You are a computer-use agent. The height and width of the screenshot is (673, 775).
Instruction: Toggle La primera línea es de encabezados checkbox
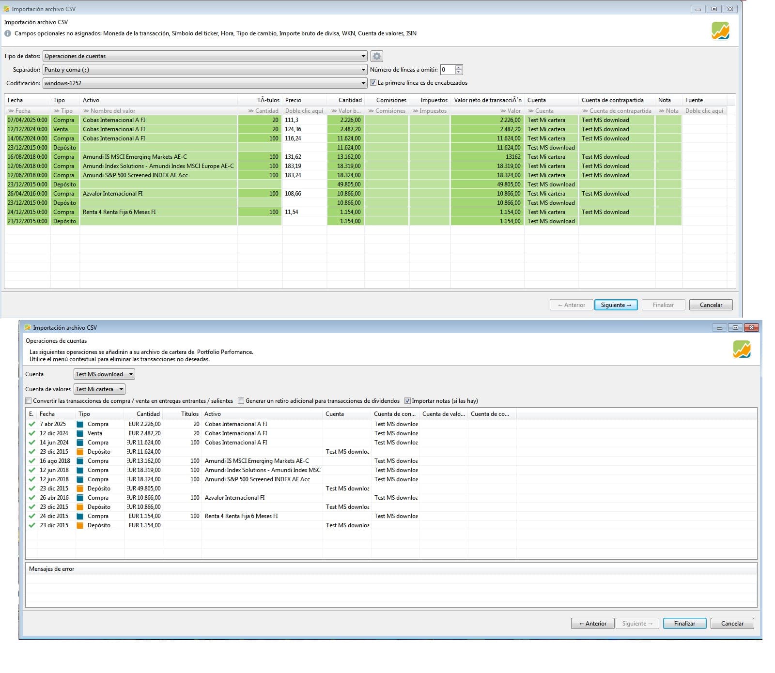373,83
